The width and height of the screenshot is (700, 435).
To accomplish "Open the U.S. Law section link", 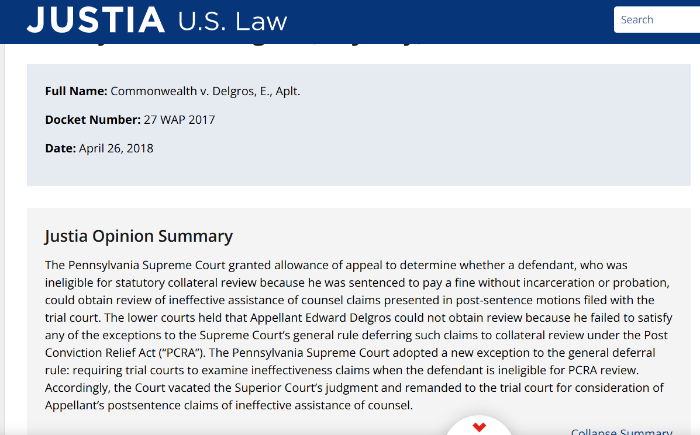I will point(232,21).
